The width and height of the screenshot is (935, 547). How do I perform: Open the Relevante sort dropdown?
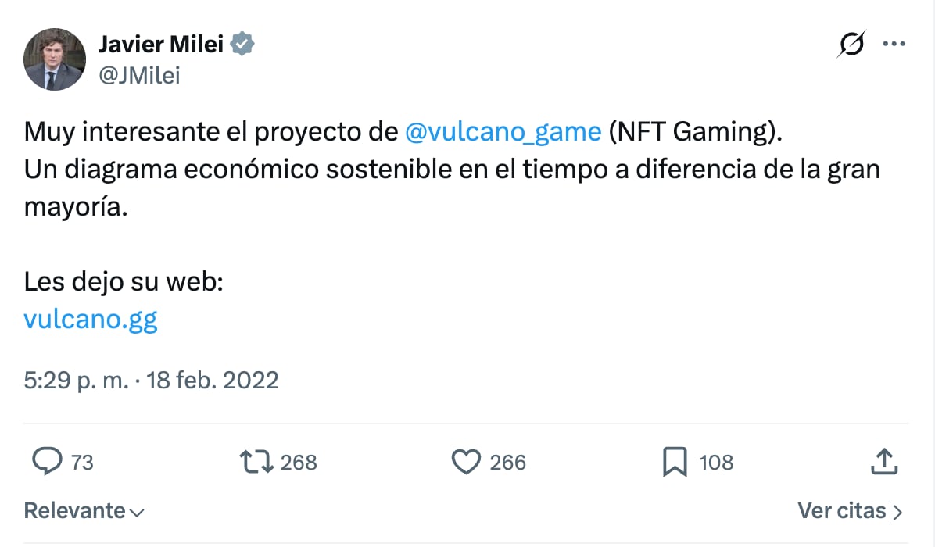84,510
